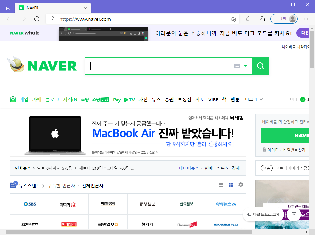Open newsstand settings gear

pos(241,185)
